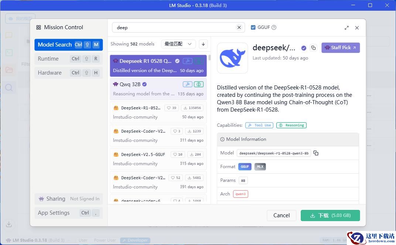
Task: Click the Tool Use capability tag
Action: 259,125
